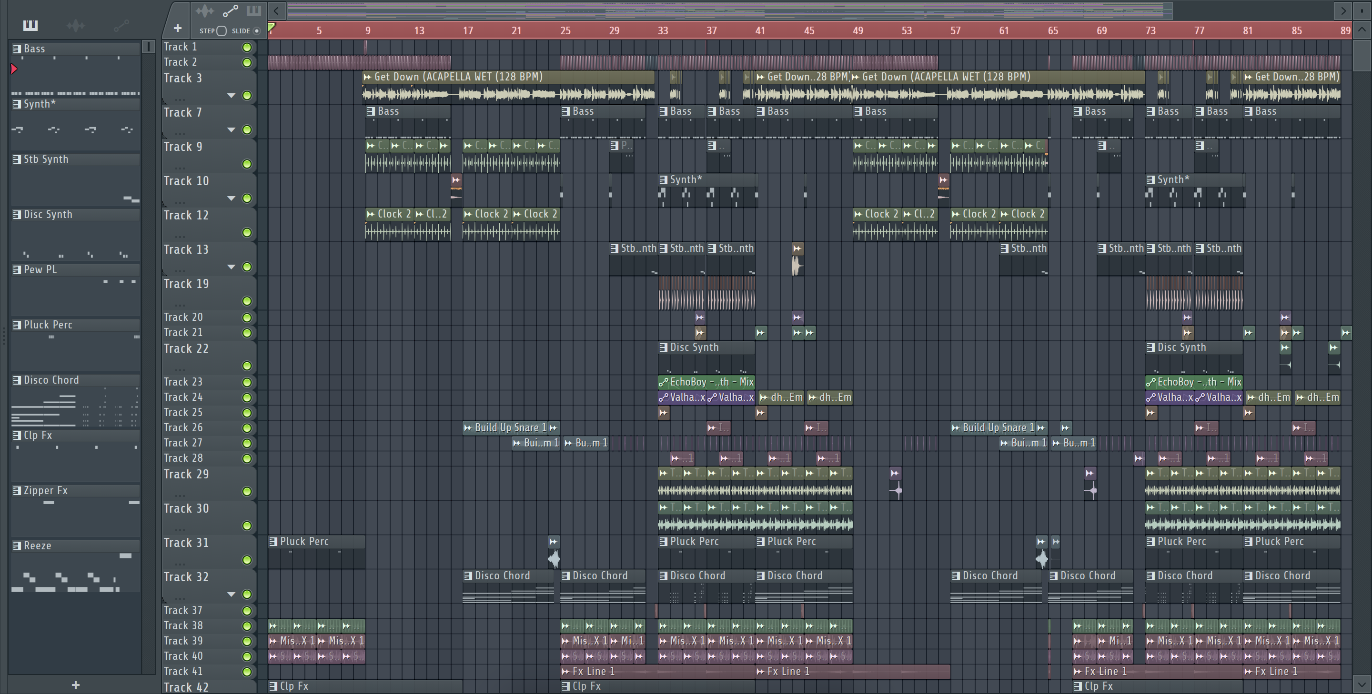Mute Track 20 using green LED
This screenshot has height=694, width=1372.
pyautogui.click(x=247, y=318)
